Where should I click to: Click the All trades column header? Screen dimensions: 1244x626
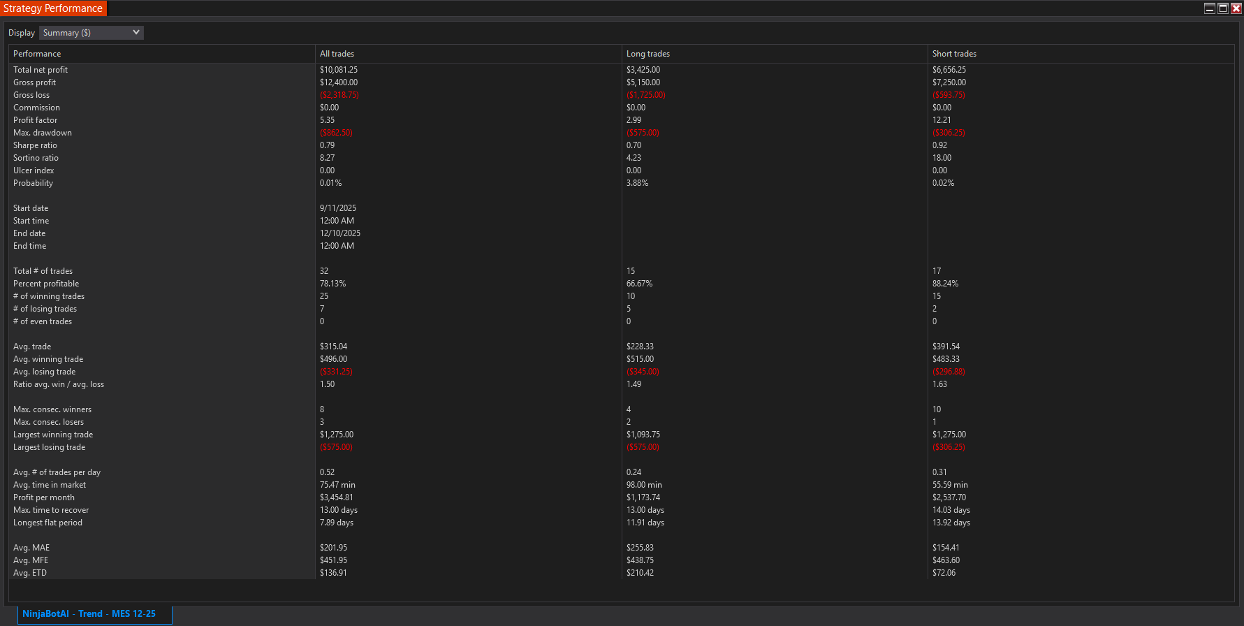point(337,54)
